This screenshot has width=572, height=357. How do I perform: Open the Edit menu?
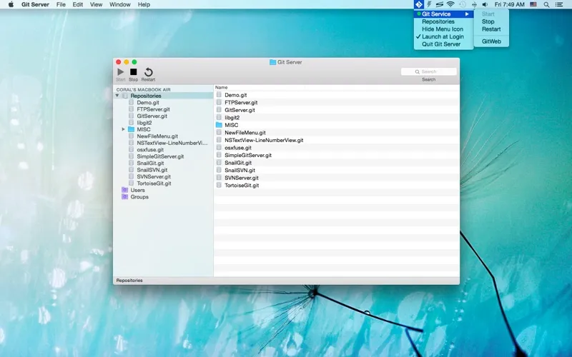coord(78,4)
